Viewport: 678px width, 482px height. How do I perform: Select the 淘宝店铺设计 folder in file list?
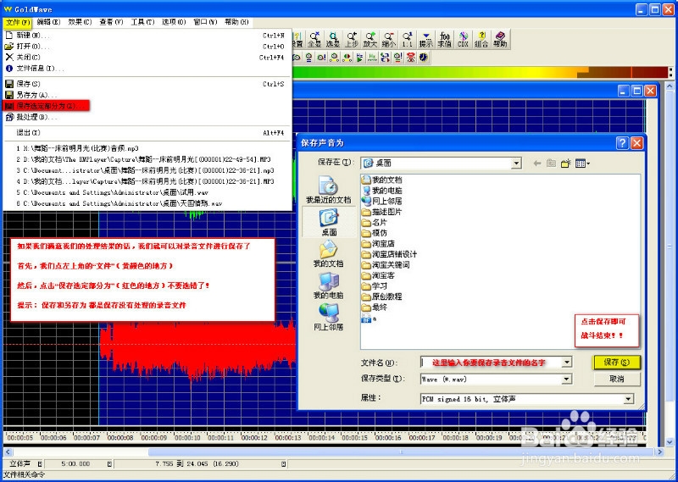tap(389, 254)
